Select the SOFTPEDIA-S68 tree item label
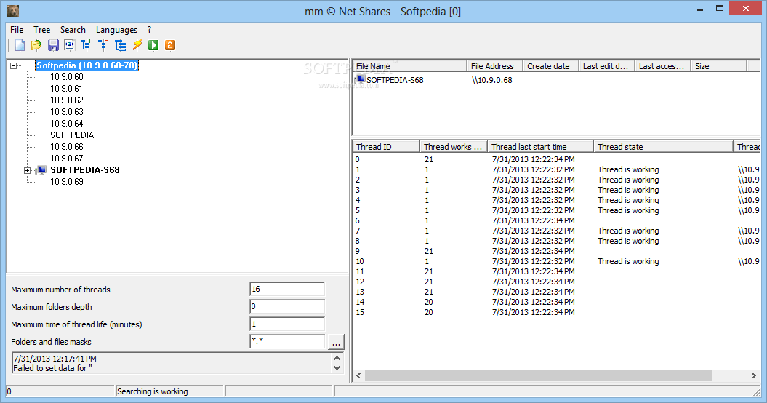The image size is (767, 403). 85,170
